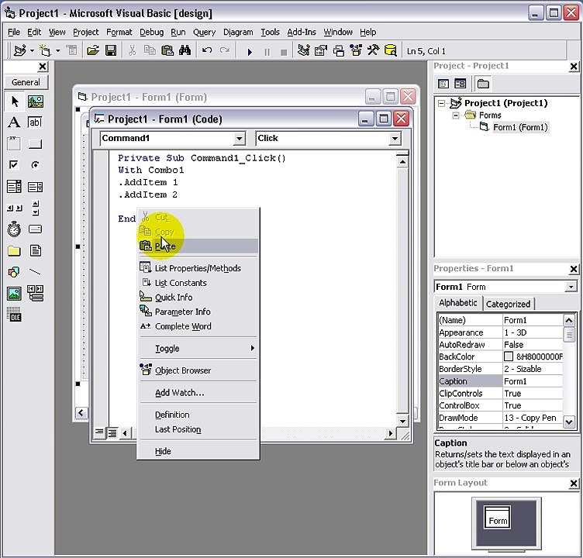Switch to Full Module View in code window
Image resolution: width=583 pixels, height=558 pixels.
(x=112, y=433)
